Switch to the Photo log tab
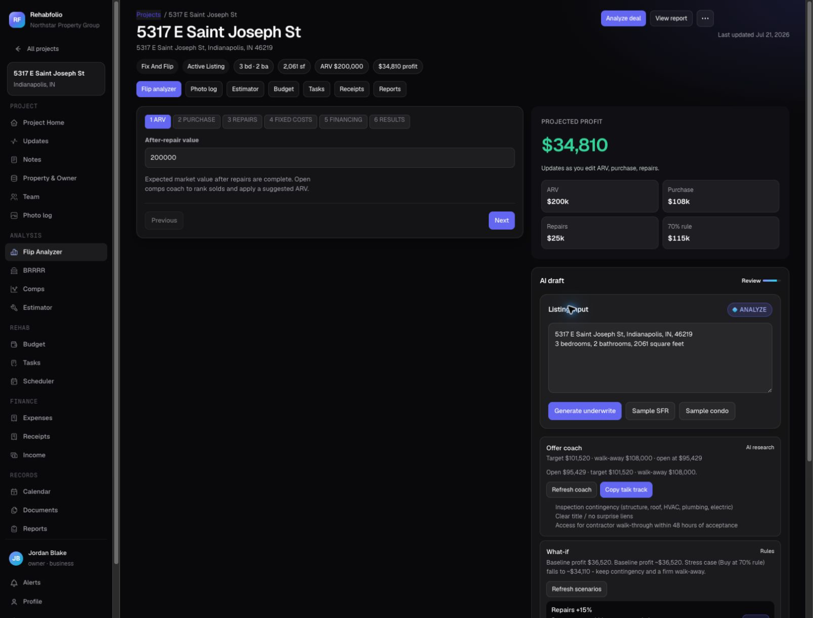The image size is (813, 618). tap(204, 89)
